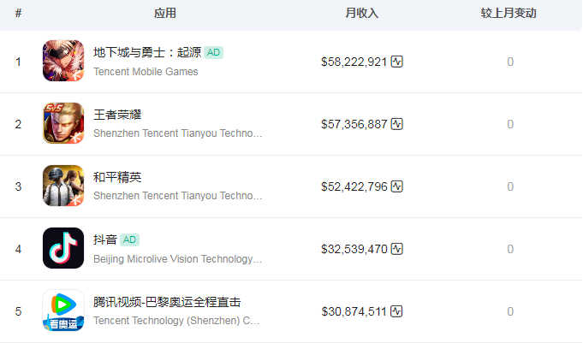Click the AD badge next to 抖音
Screen dimensions: 583x343
129,240
